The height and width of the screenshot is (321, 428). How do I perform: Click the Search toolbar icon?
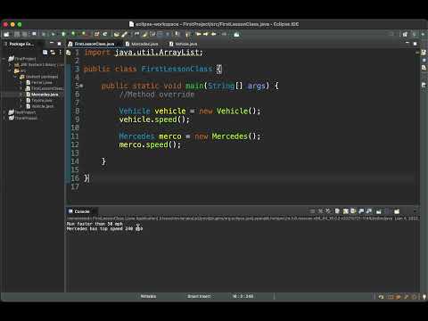[125, 34]
